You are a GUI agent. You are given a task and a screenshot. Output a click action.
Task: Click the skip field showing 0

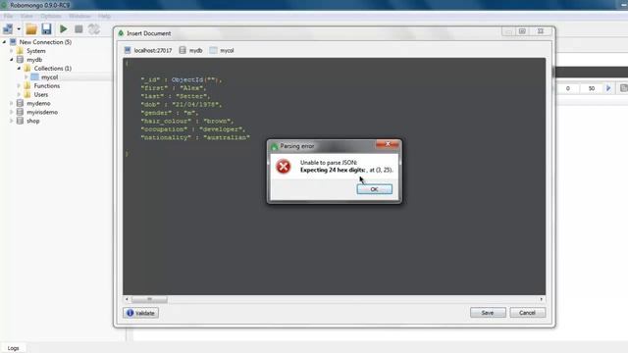click(568, 88)
